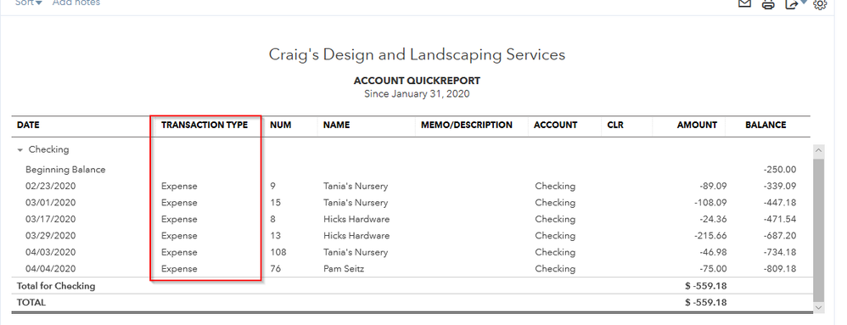This screenshot has height=325, width=847.
Task: Click the AMOUNT column header
Action: tap(697, 126)
